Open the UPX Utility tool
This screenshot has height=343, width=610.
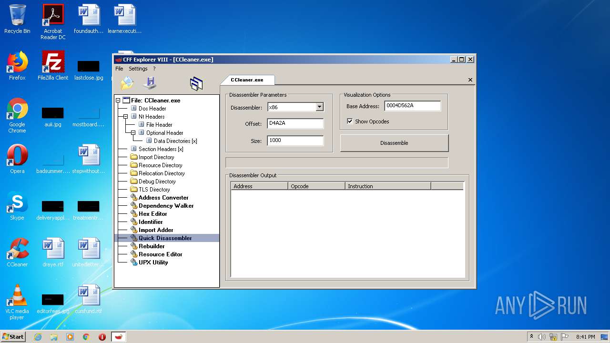(x=153, y=262)
